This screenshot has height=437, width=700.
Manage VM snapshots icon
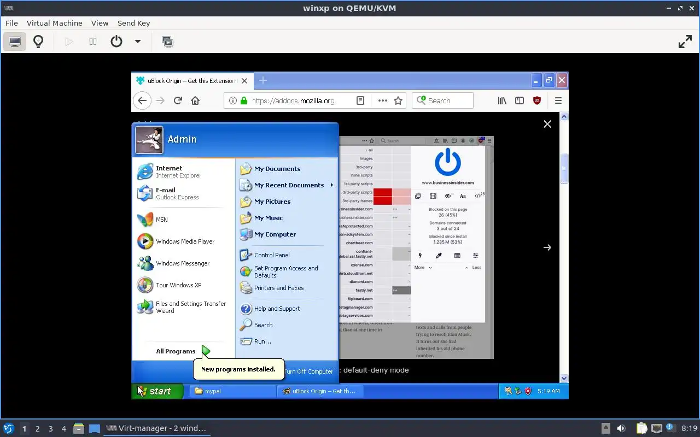[168, 42]
